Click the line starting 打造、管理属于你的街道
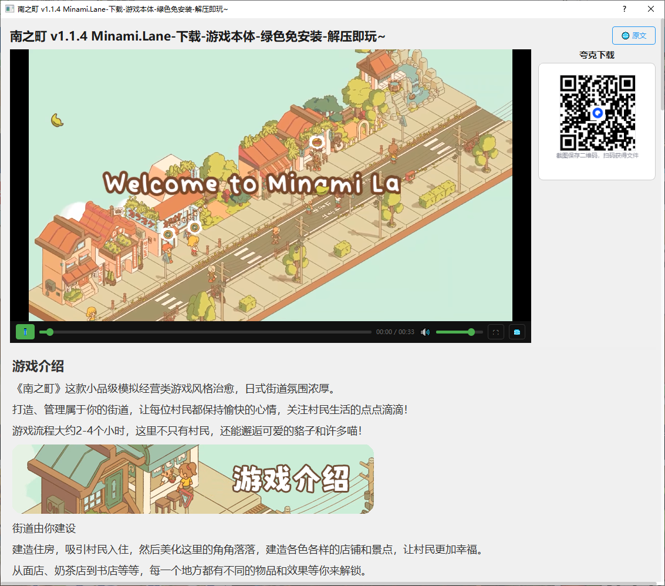This screenshot has width=665, height=586. click(210, 409)
